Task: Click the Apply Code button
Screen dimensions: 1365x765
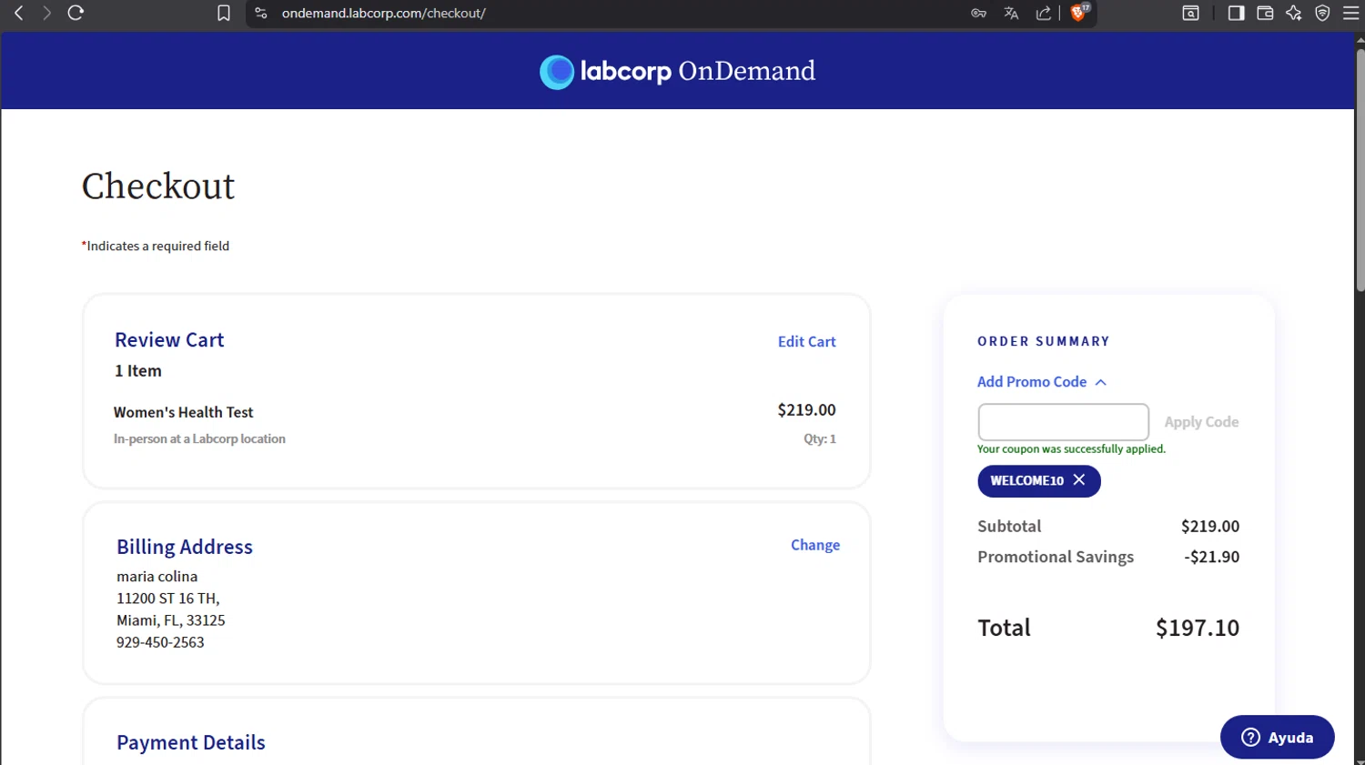Action: tap(1201, 422)
